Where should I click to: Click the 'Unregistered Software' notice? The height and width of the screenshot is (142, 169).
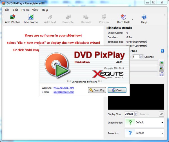click(x=84, y=82)
